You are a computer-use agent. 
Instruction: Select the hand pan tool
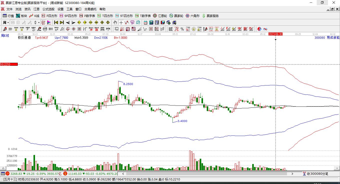[115, 22]
